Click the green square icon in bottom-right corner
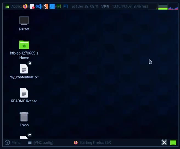This screenshot has width=180, height=149. (173, 142)
